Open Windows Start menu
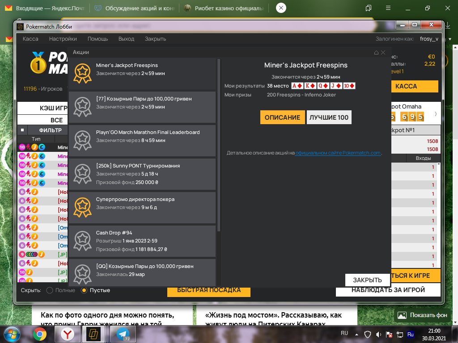 tap(12, 334)
